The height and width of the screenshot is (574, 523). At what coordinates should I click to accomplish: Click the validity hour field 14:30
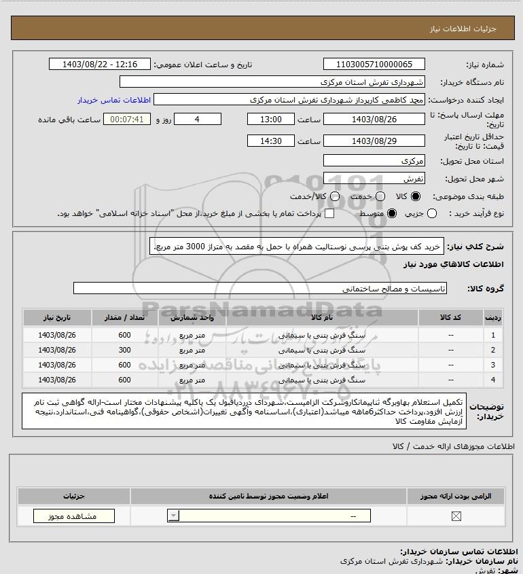coord(271,141)
